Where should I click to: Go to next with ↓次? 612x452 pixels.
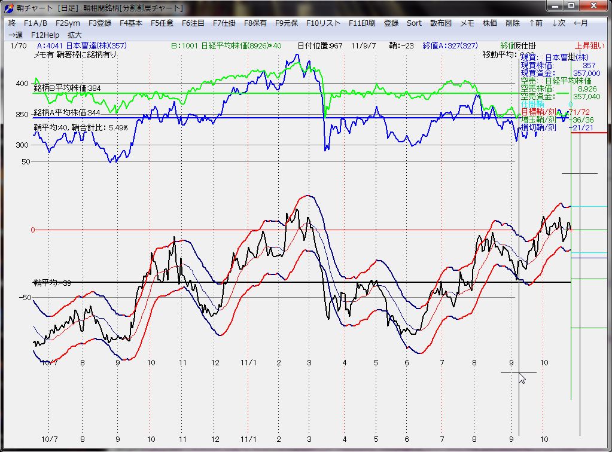(559, 23)
